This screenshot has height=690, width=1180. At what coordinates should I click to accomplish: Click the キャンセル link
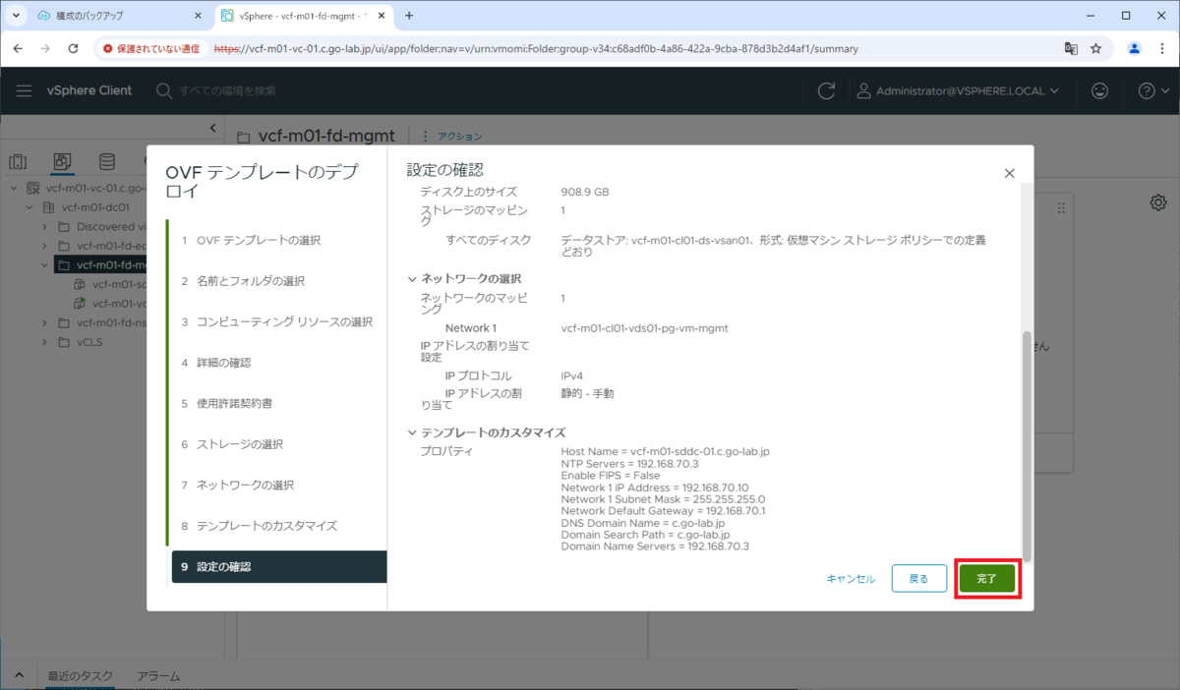(851, 579)
